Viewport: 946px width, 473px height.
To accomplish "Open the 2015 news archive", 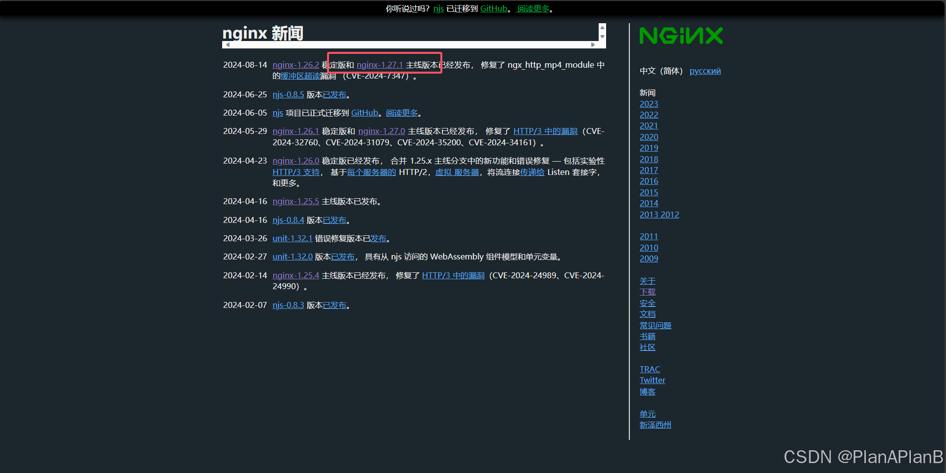I will pyautogui.click(x=649, y=193).
